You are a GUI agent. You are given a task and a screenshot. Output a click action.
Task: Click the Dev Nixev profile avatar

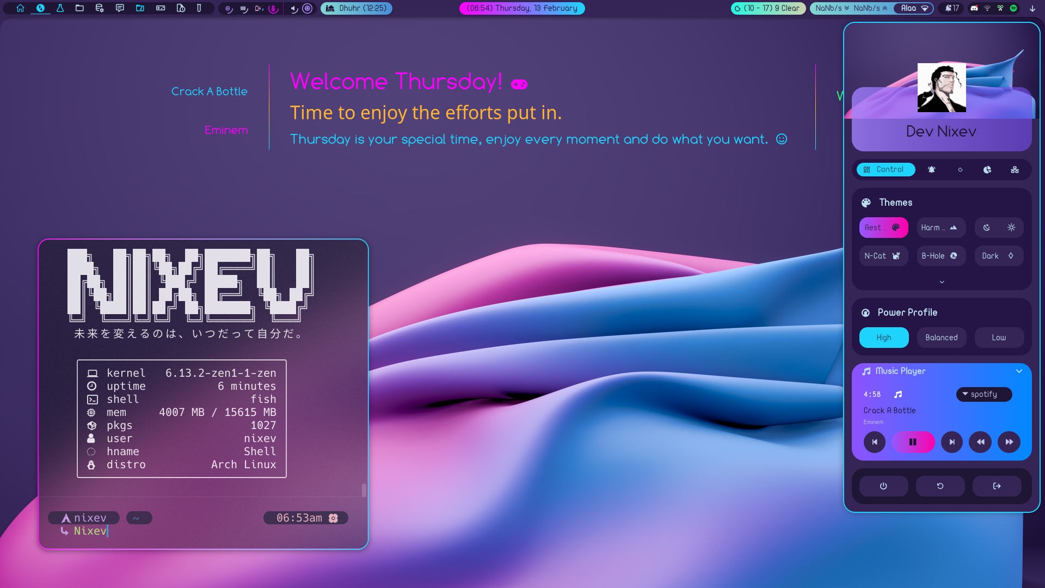click(942, 88)
